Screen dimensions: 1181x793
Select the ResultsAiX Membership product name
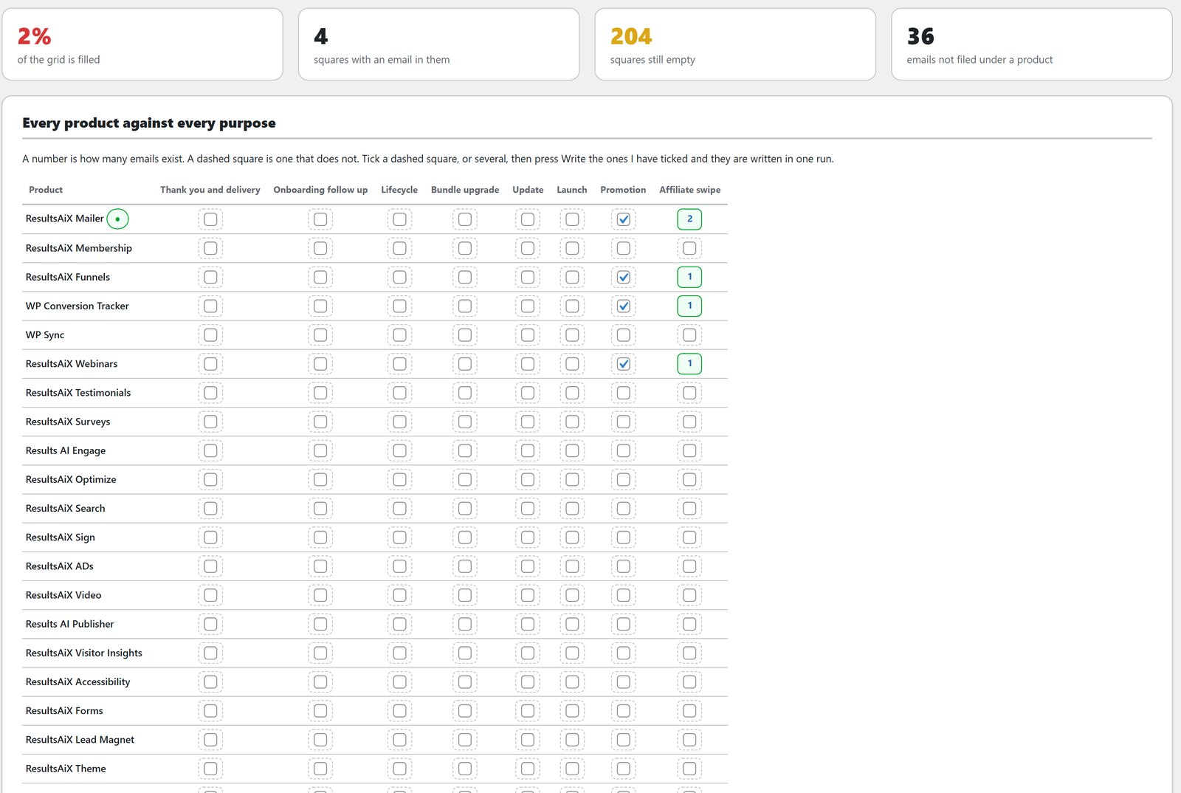coord(79,248)
